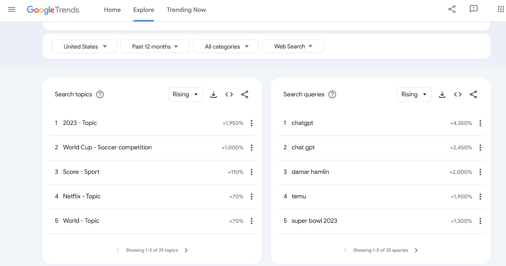
Task: Change Rising sort for Search queries
Action: [x=414, y=94]
